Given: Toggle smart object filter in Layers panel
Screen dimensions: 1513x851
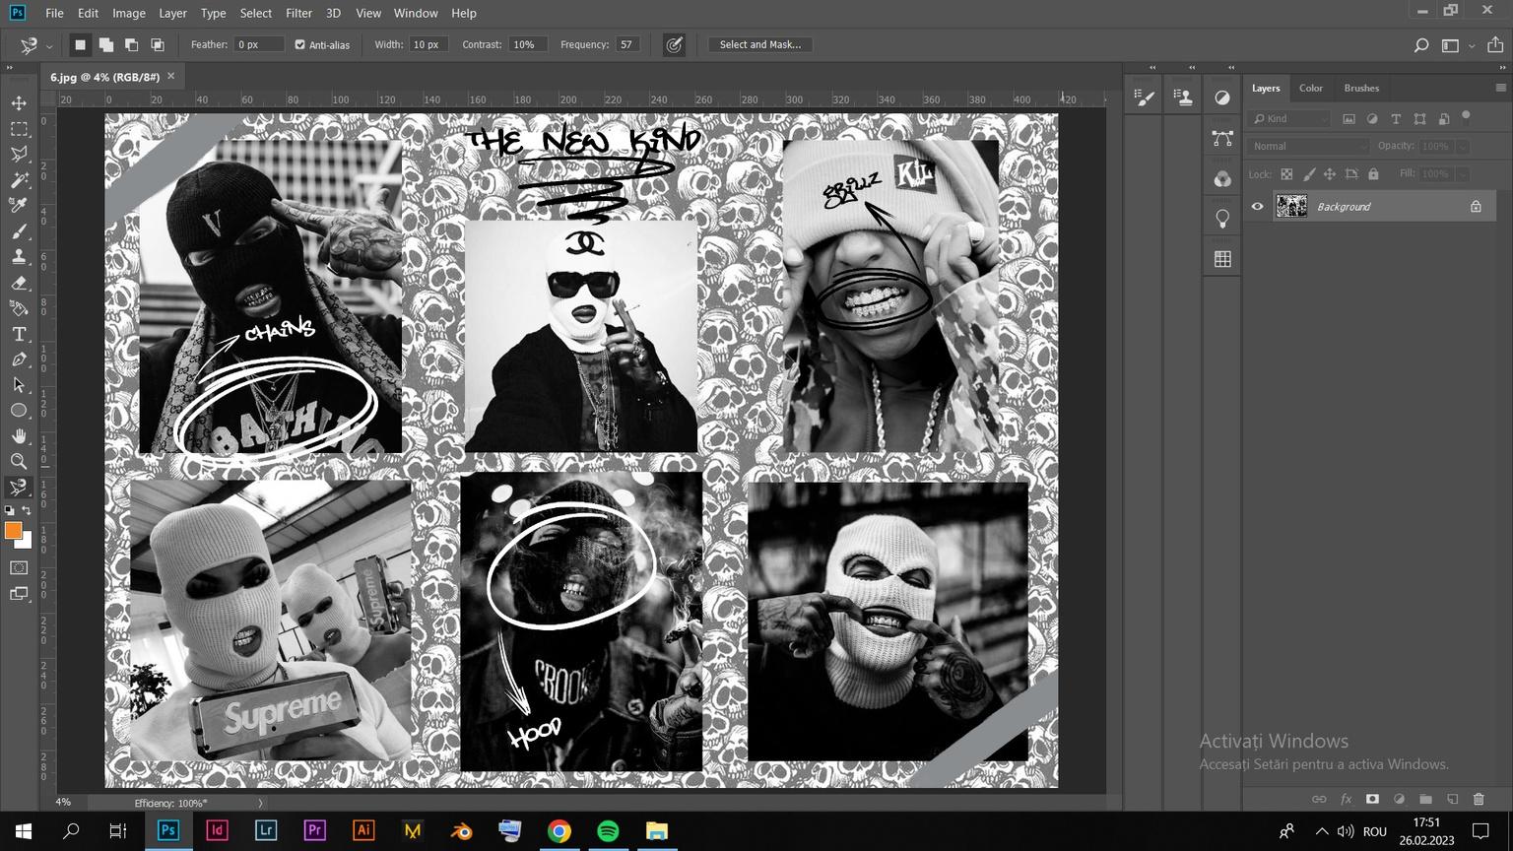Looking at the screenshot, I should 1443,118.
